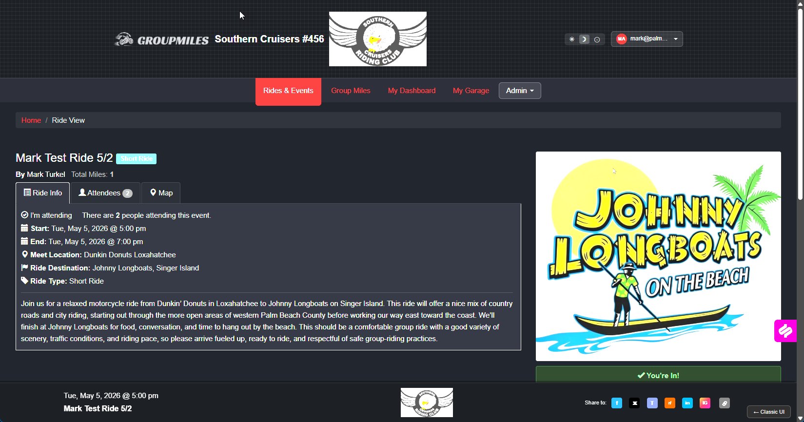Click the purple T share icon
This screenshot has height=422, width=804.
tap(652, 403)
